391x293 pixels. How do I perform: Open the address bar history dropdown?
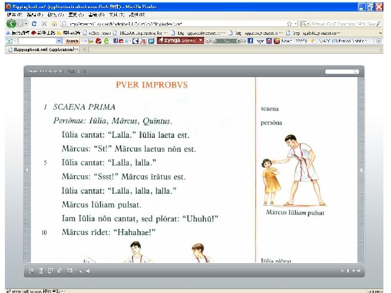click(x=296, y=24)
